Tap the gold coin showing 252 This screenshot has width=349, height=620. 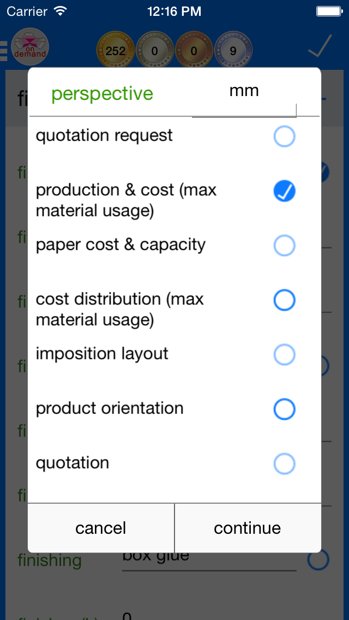point(116,51)
